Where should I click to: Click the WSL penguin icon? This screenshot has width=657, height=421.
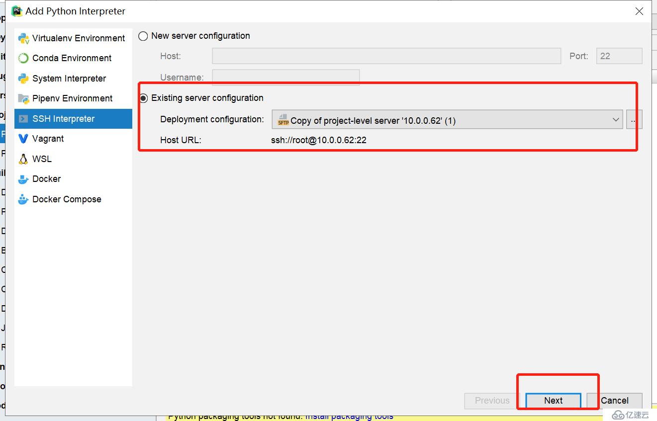pyautogui.click(x=23, y=159)
